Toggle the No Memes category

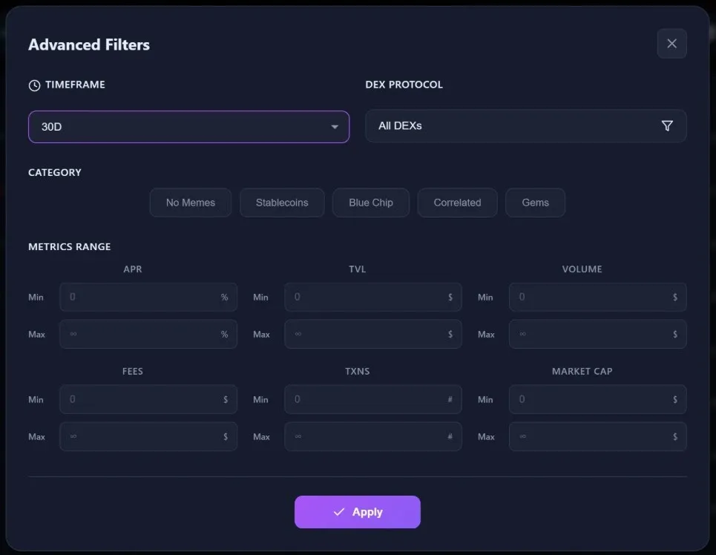pyautogui.click(x=191, y=203)
